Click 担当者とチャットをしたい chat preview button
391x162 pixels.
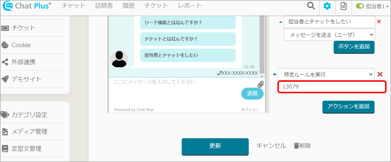pyautogui.click(x=188, y=55)
